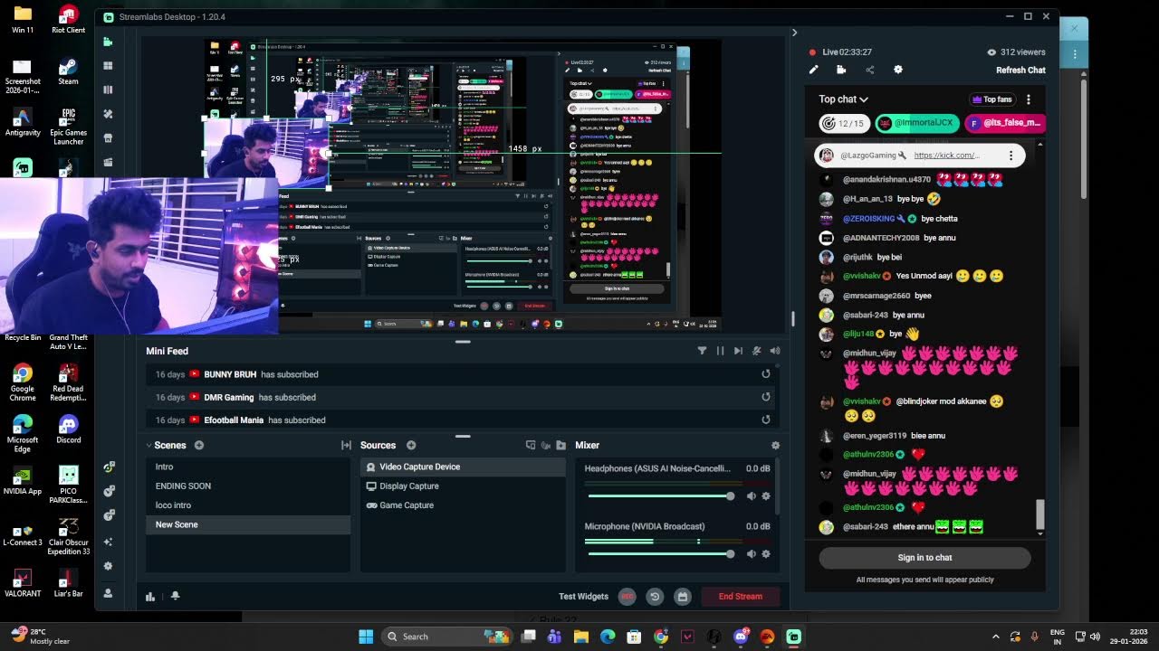Select the Display Capture source
This screenshot has height=651, width=1159.
coord(463,486)
